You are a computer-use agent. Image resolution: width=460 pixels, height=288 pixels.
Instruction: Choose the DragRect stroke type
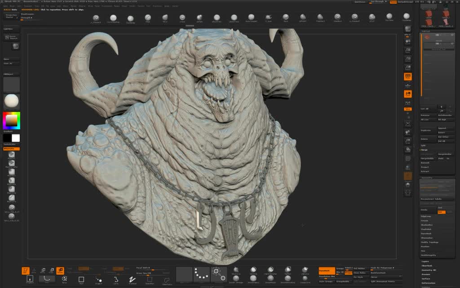tap(30, 279)
